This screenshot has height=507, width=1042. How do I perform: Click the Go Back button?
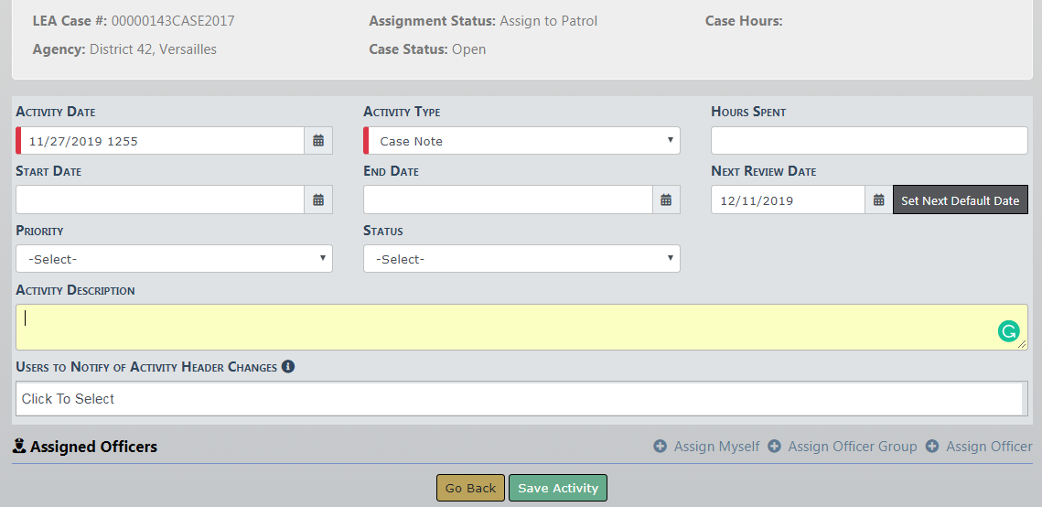point(470,489)
